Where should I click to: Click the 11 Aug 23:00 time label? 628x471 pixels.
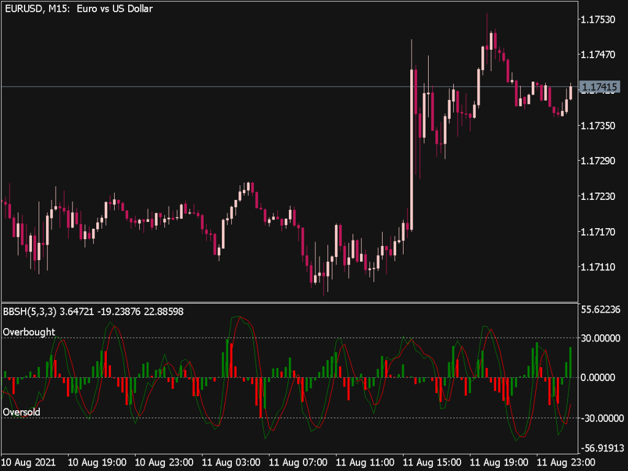point(567,462)
